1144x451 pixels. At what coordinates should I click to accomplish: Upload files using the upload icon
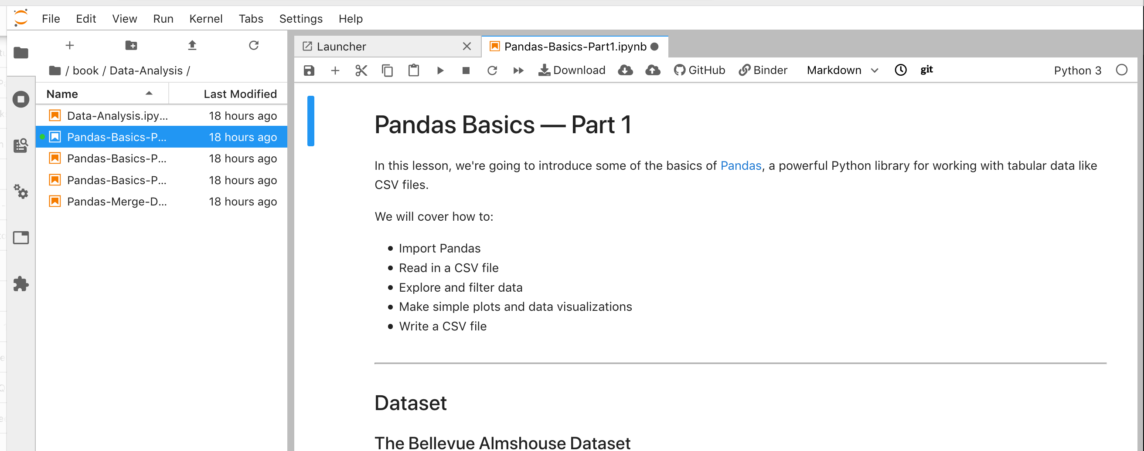192,45
